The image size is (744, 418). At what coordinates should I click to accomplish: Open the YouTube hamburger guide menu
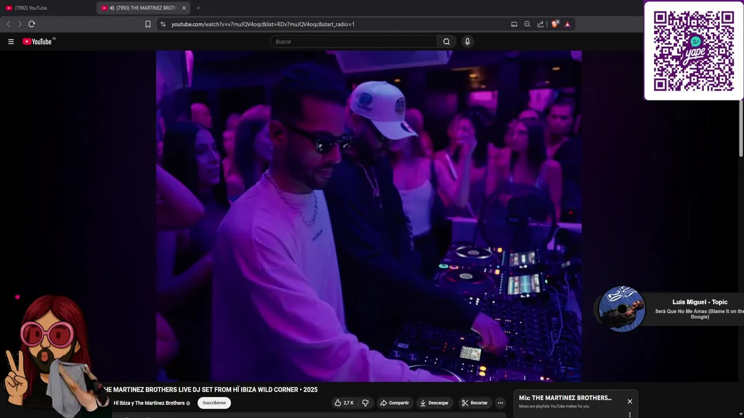(x=10, y=41)
